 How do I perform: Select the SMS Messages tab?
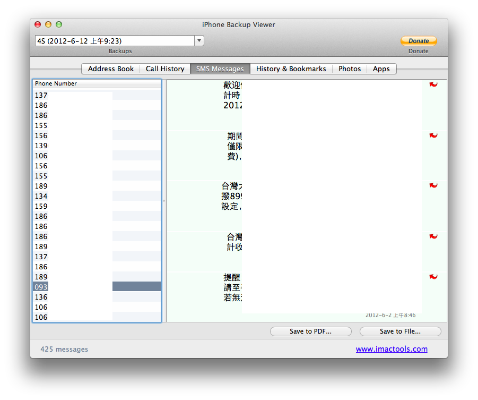(x=220, y=69)
